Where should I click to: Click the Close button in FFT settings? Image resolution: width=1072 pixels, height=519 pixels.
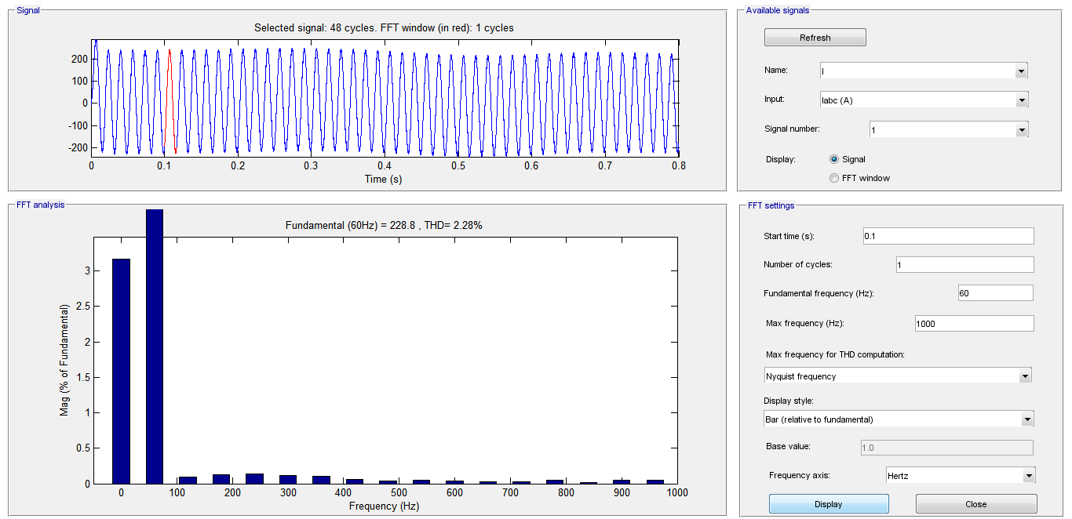(975, 504)
